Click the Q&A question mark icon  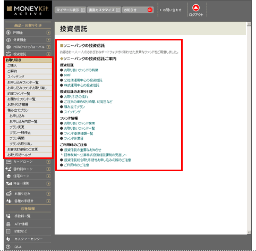(x=8, y=247)
